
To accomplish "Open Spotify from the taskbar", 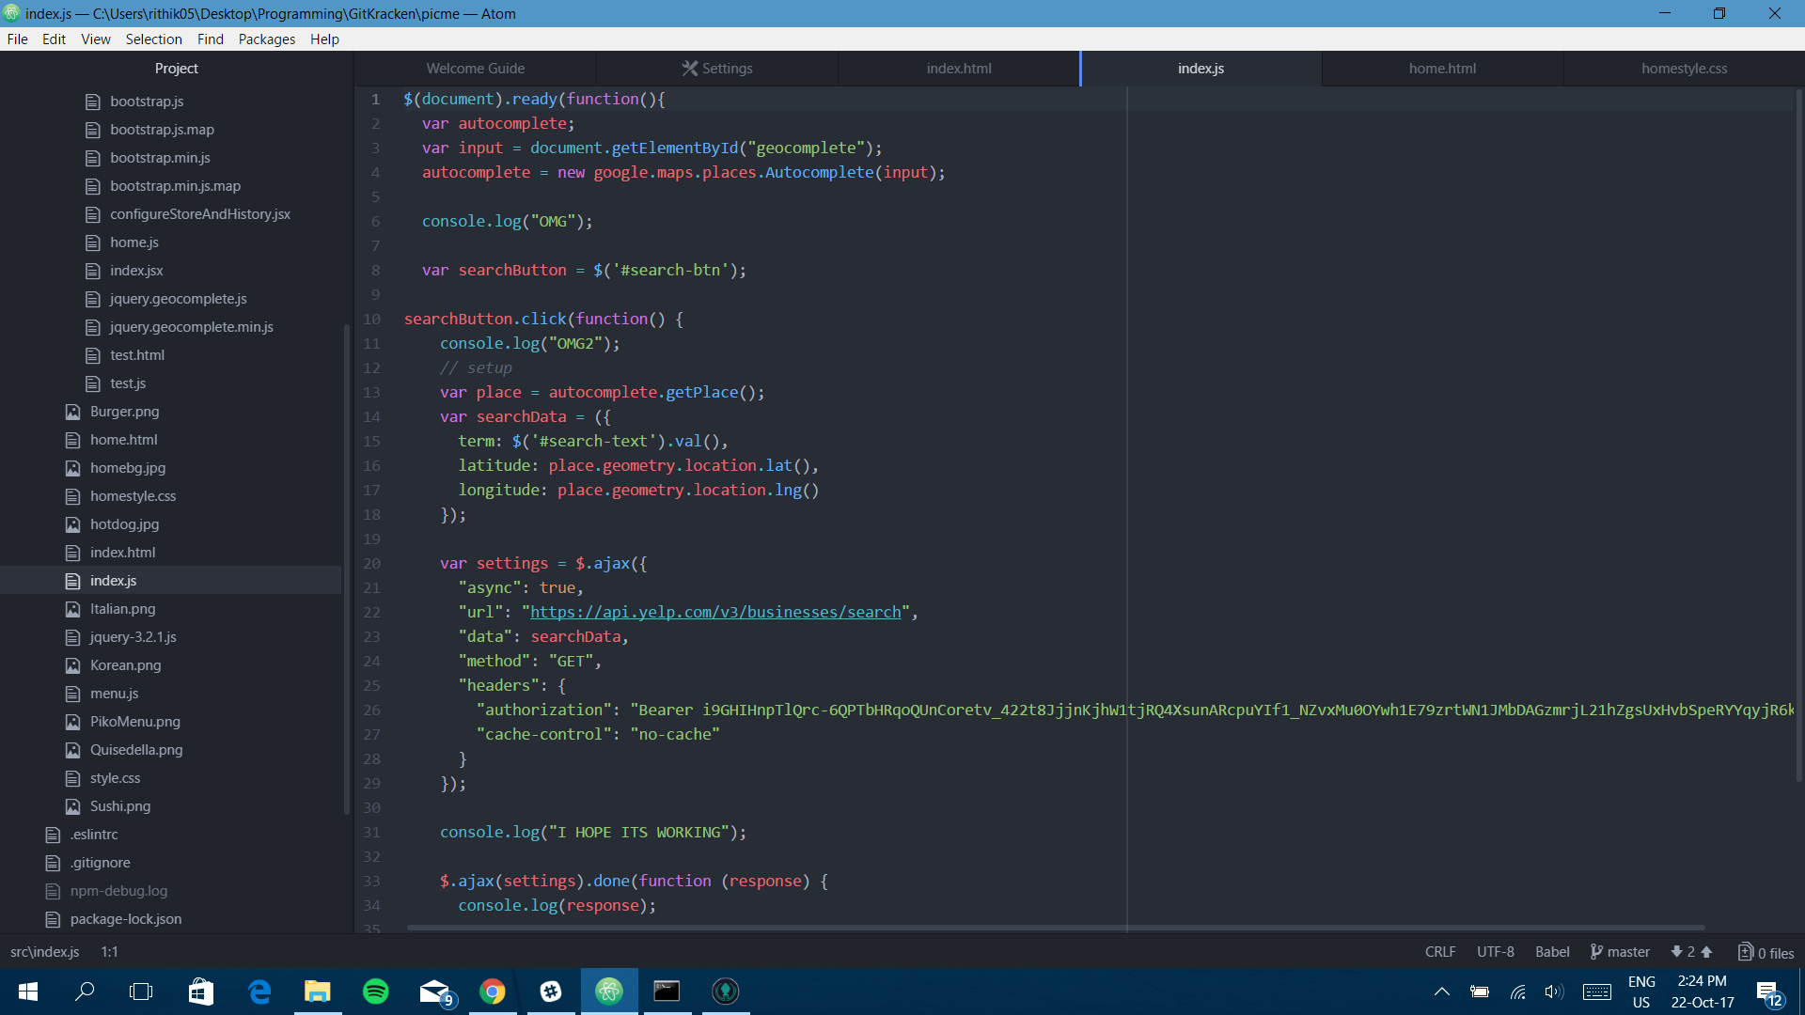I will 375,992.
